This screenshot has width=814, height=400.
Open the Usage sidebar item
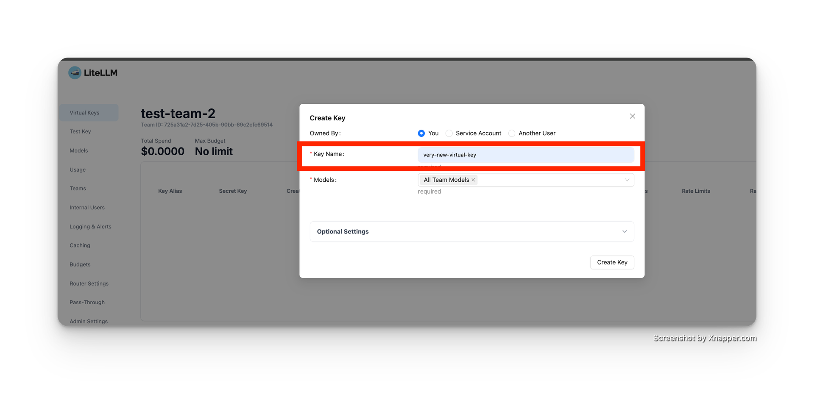[x=78, y=170]
